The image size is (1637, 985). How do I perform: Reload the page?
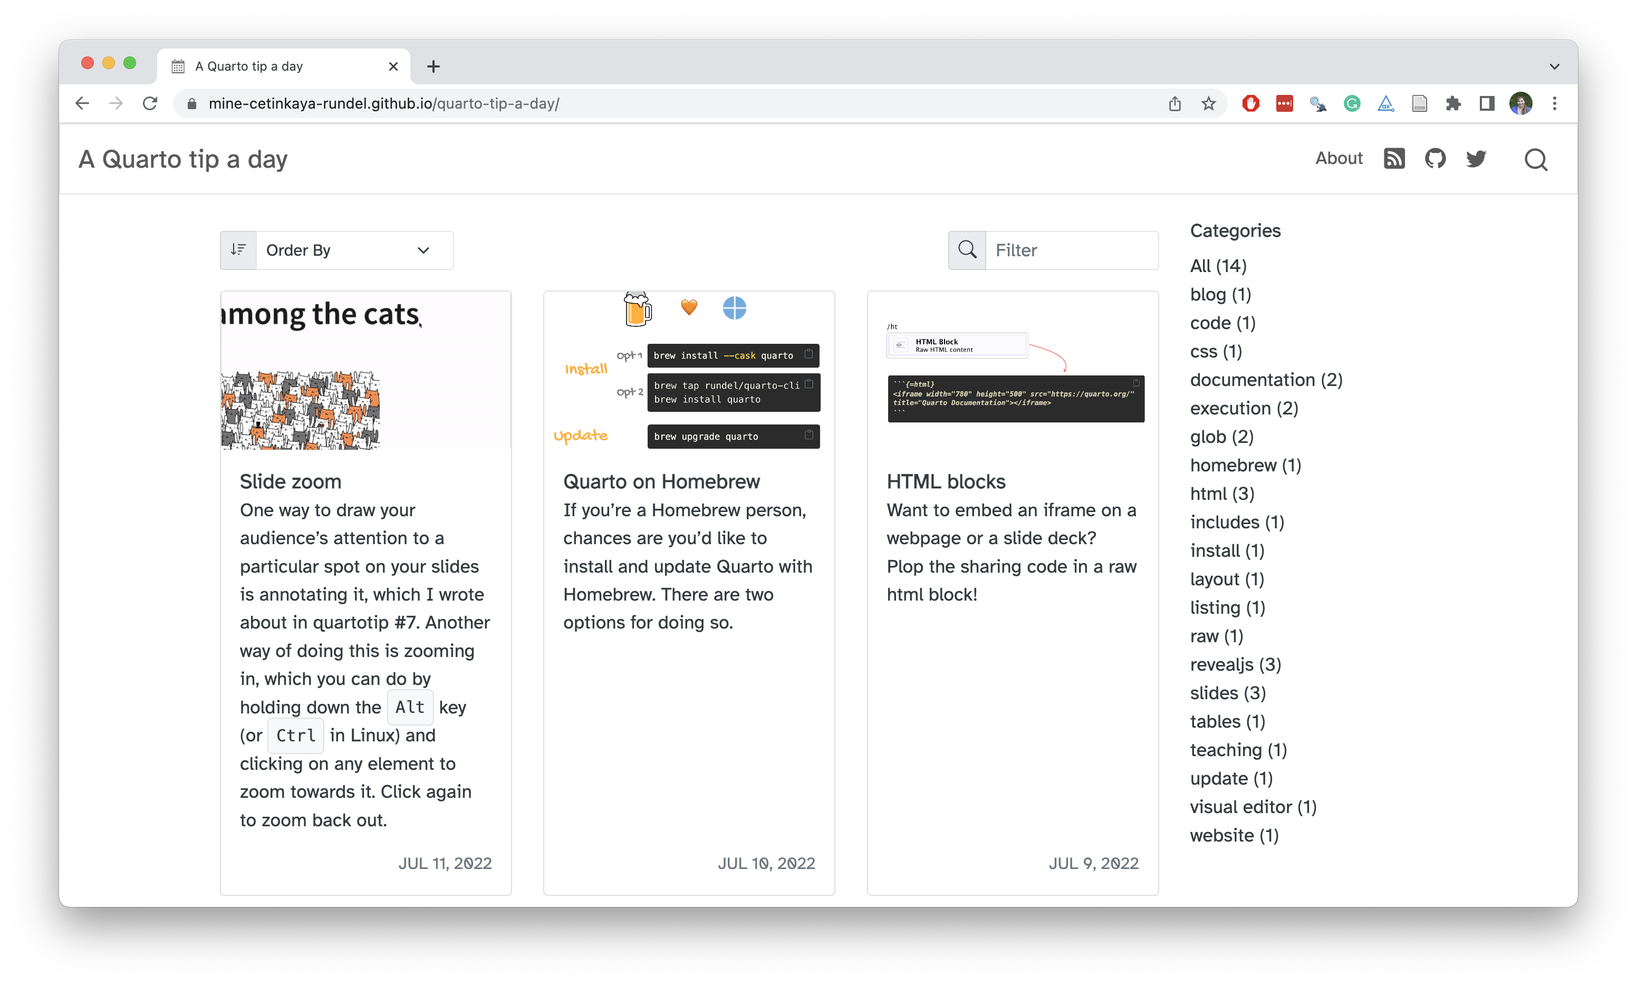tap(150, 103)
